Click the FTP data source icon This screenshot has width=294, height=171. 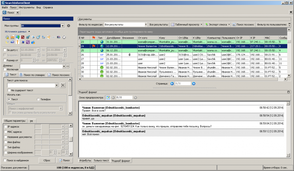12,37
